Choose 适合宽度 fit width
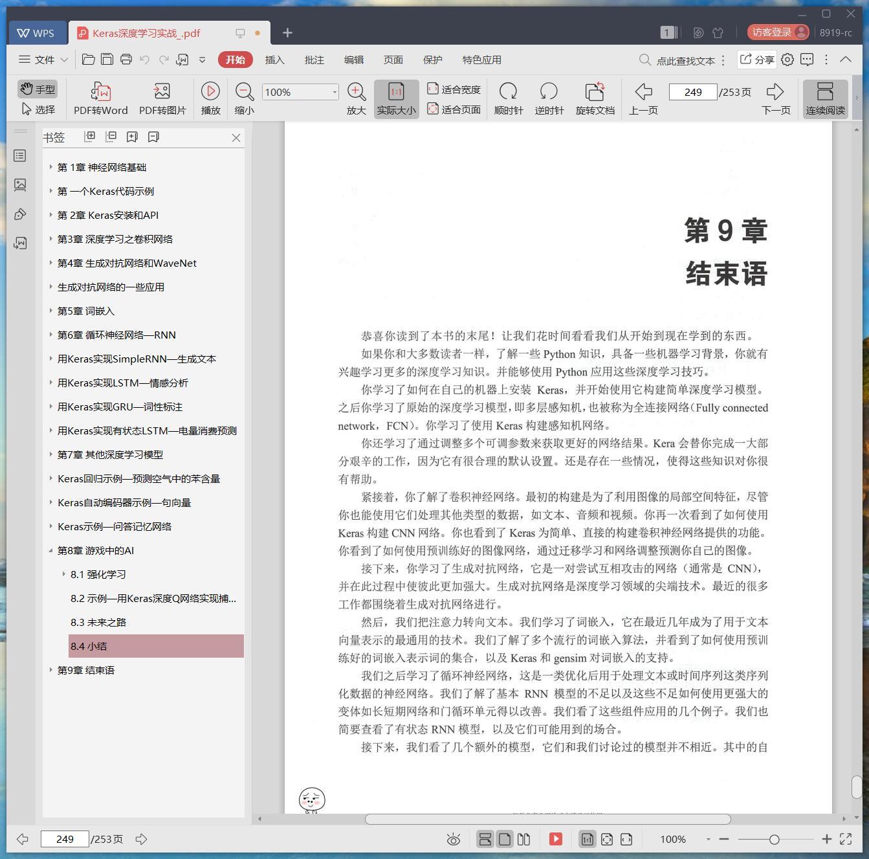This screenshot has height=859, width=869. pyautogui.click(x=454, y=89)
